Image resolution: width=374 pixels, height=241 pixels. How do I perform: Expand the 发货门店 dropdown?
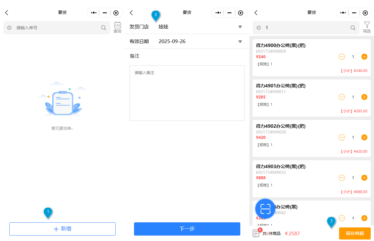pyautogui.click(x=240, y=27)
